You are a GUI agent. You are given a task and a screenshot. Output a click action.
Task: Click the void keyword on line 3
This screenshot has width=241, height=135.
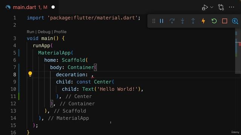coord(33,38)
